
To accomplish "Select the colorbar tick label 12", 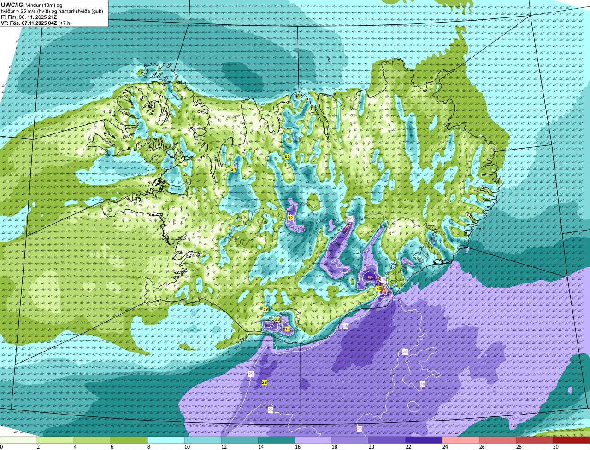I will (x=224, y=447).
